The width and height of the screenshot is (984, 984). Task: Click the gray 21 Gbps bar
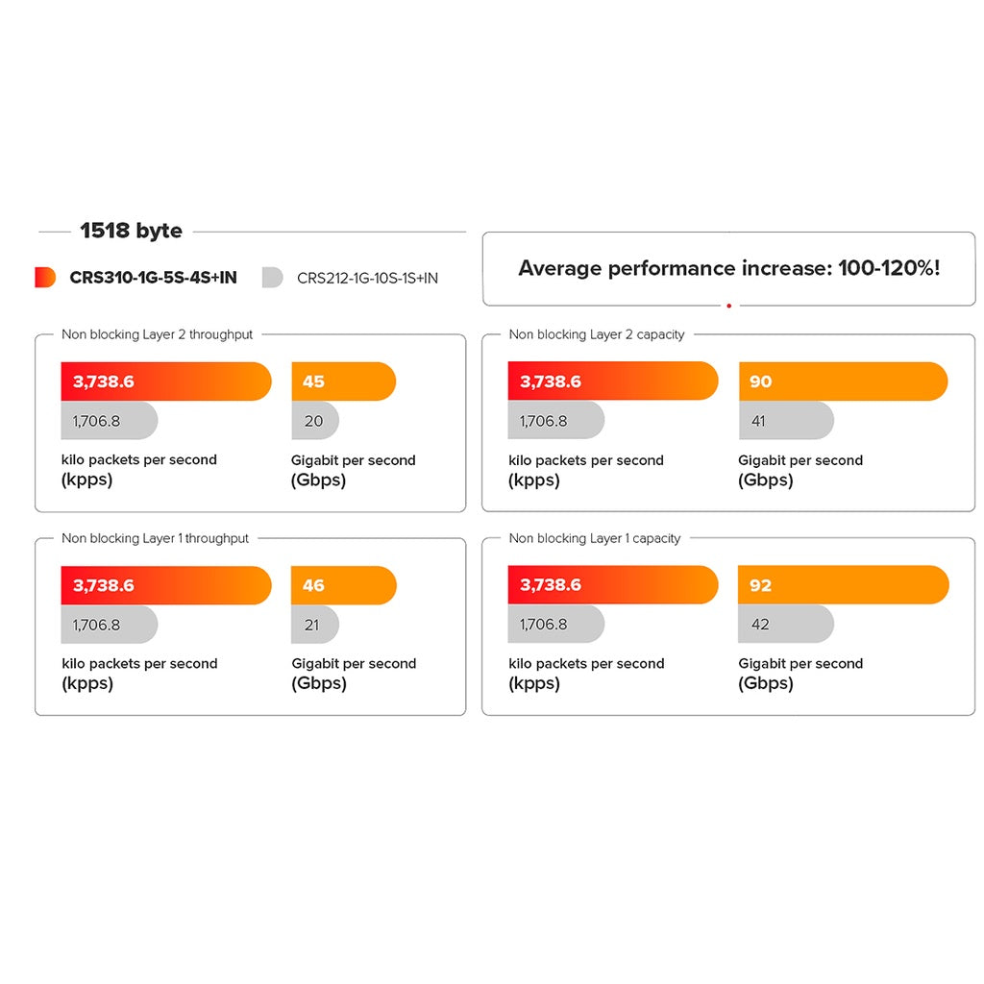[314, 625]
